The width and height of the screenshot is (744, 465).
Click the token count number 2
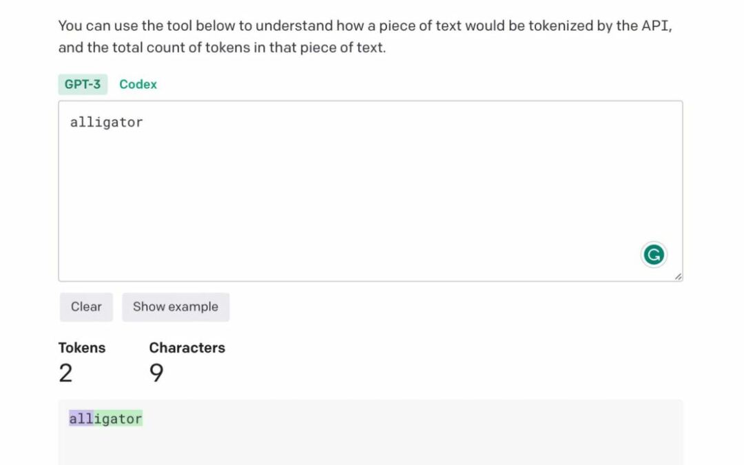[x=65, y=373]
